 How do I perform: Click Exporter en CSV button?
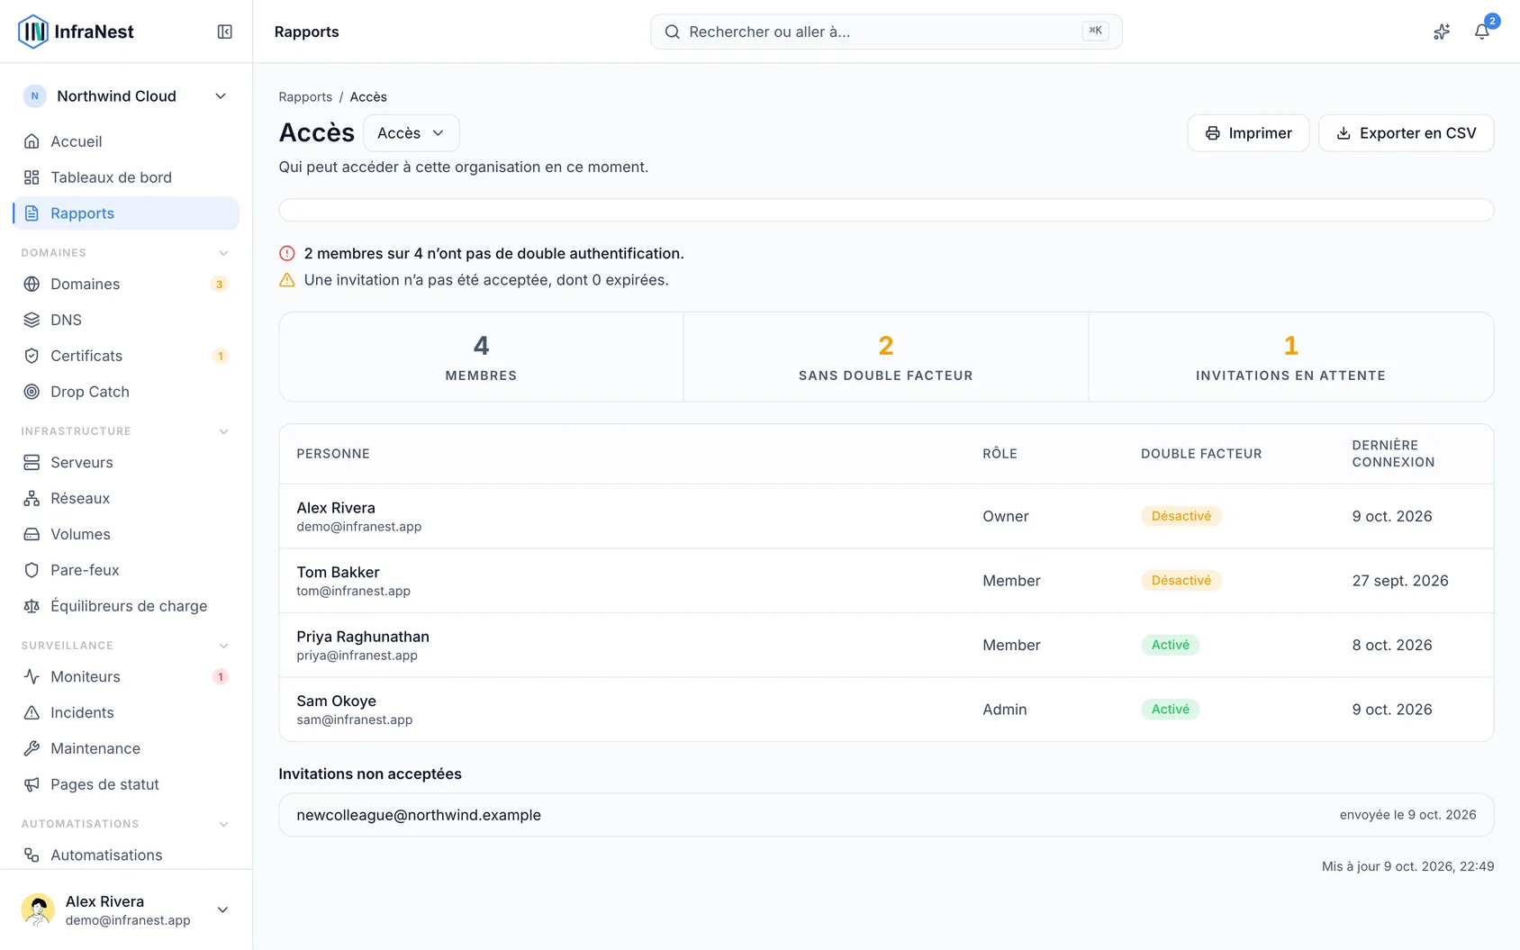point(1407,133)
